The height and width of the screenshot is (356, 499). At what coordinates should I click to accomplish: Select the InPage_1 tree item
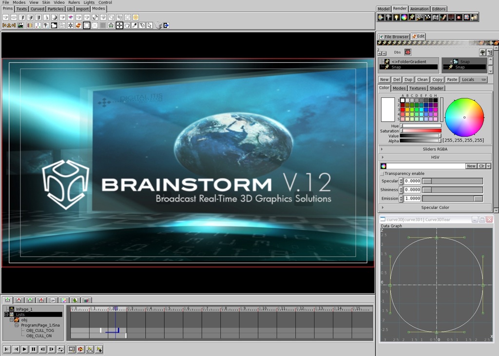[x=24, y=309]
